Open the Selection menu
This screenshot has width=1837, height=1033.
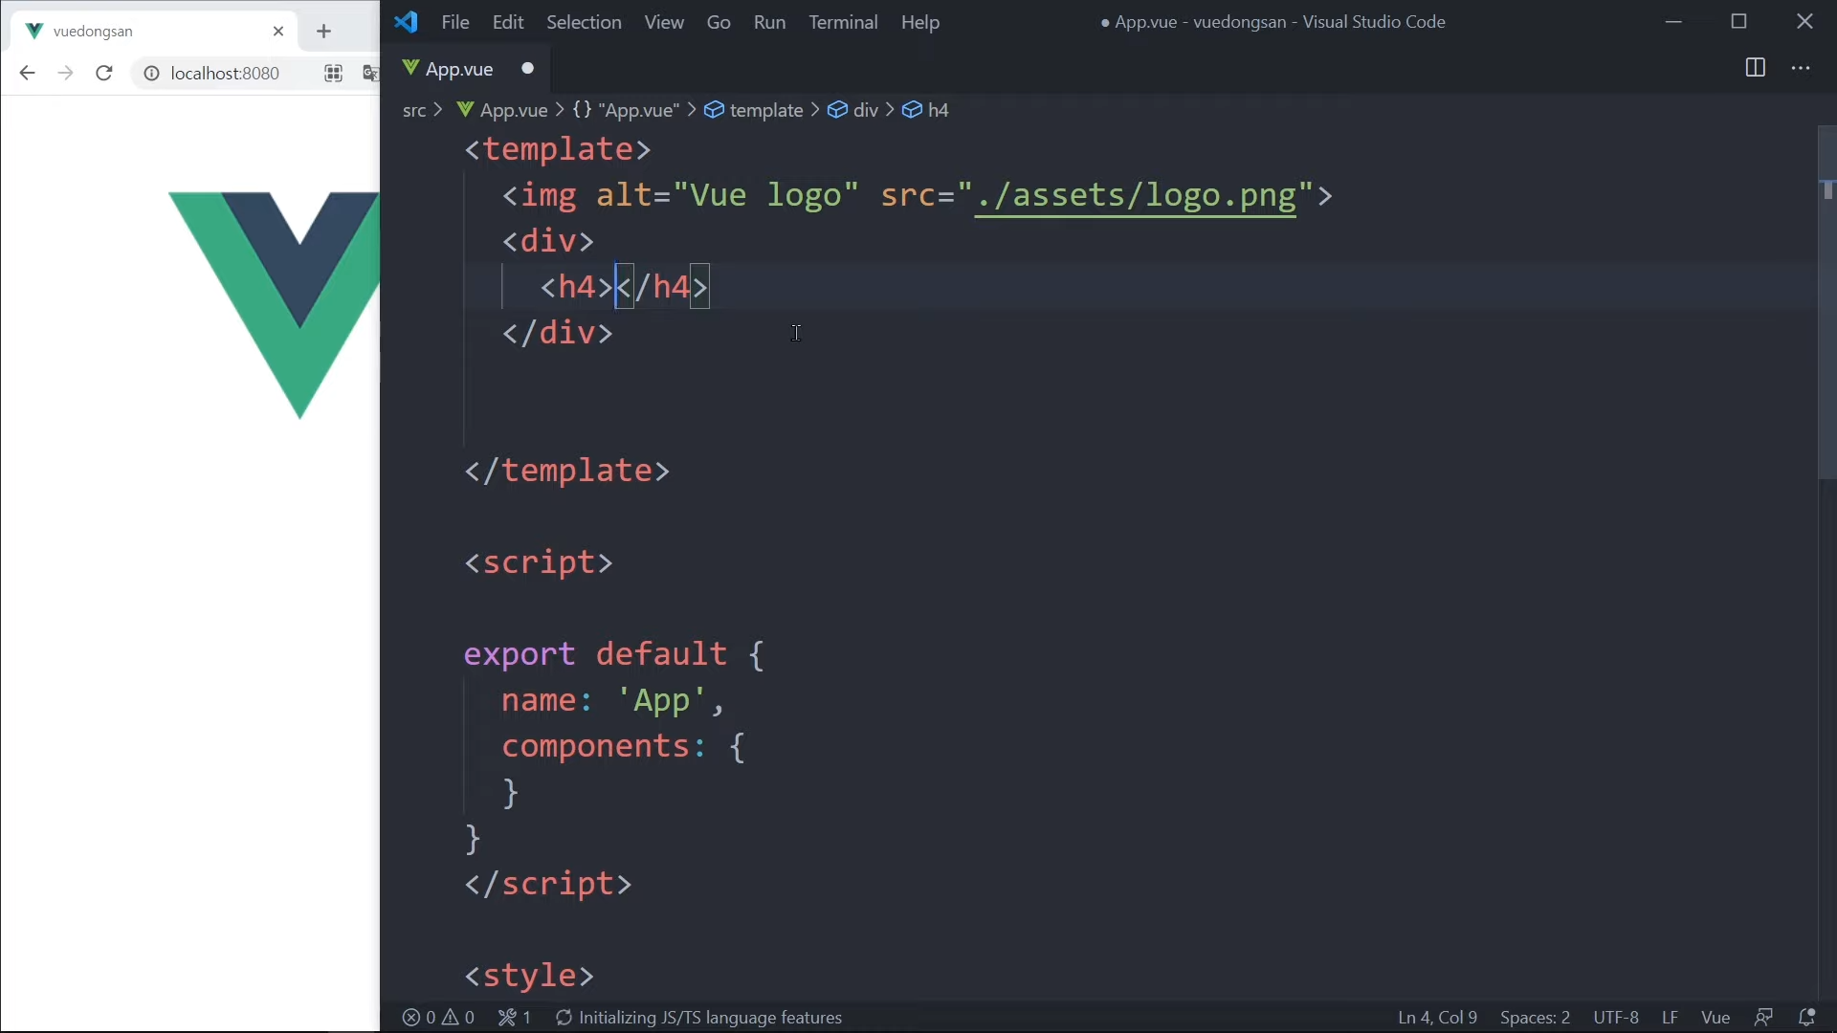click(x=584, y=22)
